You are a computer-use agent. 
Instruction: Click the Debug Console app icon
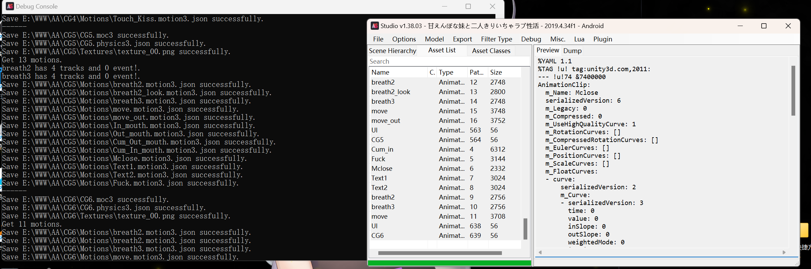(10, 6)
